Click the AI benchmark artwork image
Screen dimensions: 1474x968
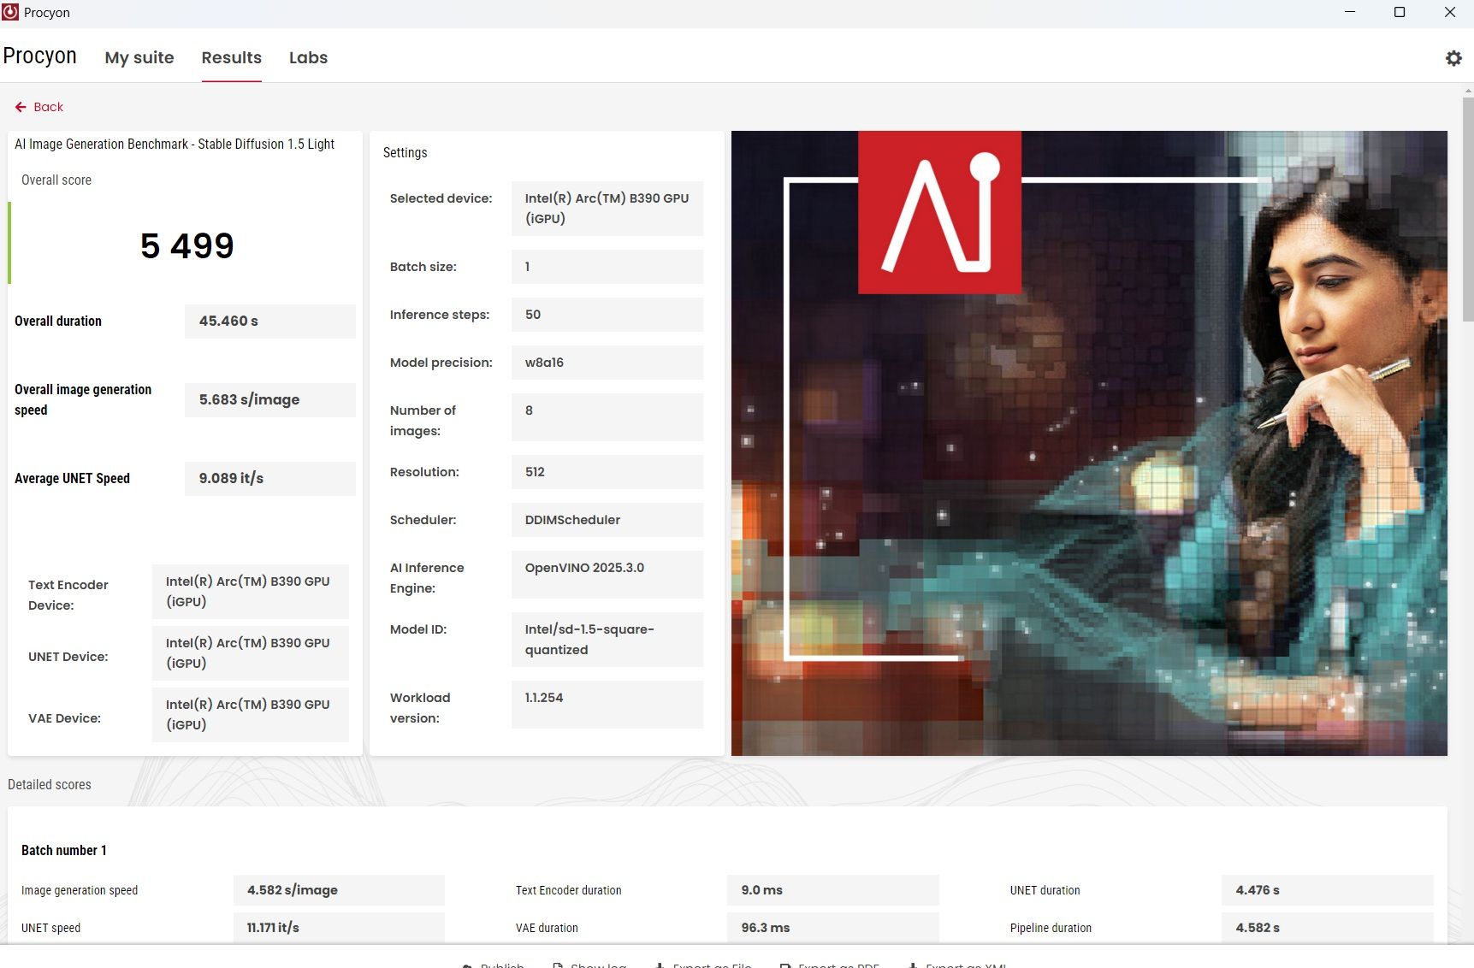(x=1088, y=443)
